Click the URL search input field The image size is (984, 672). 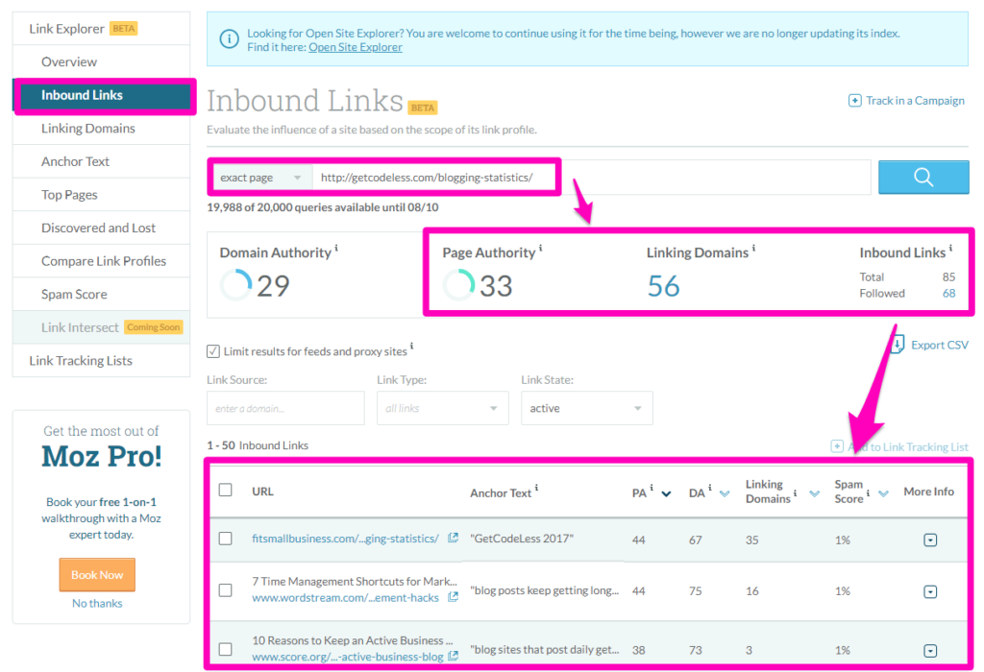[591, 178]
